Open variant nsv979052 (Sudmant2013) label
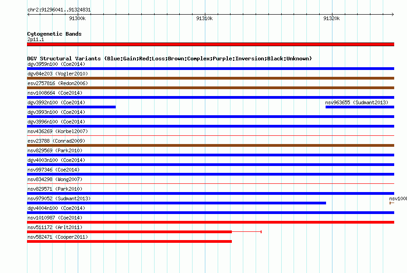The image size is (407, 273). 59,198
